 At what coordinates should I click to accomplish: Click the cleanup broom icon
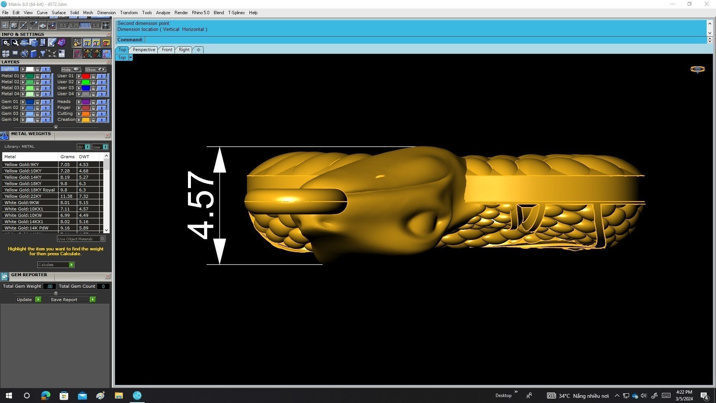pyautogui.click(x=77, y=43)
